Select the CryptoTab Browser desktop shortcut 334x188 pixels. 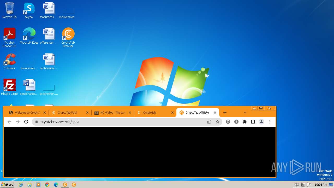pyautogui.click(x=68, y=38)
